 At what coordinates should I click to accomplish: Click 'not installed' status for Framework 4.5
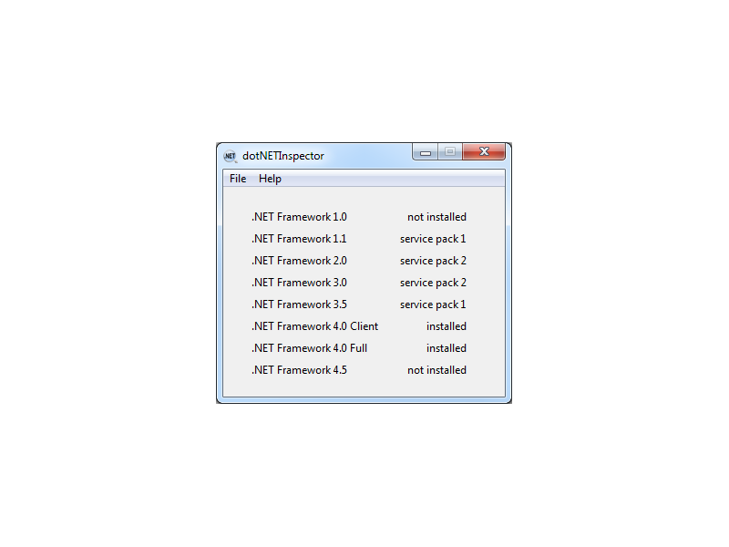(437, 370)
